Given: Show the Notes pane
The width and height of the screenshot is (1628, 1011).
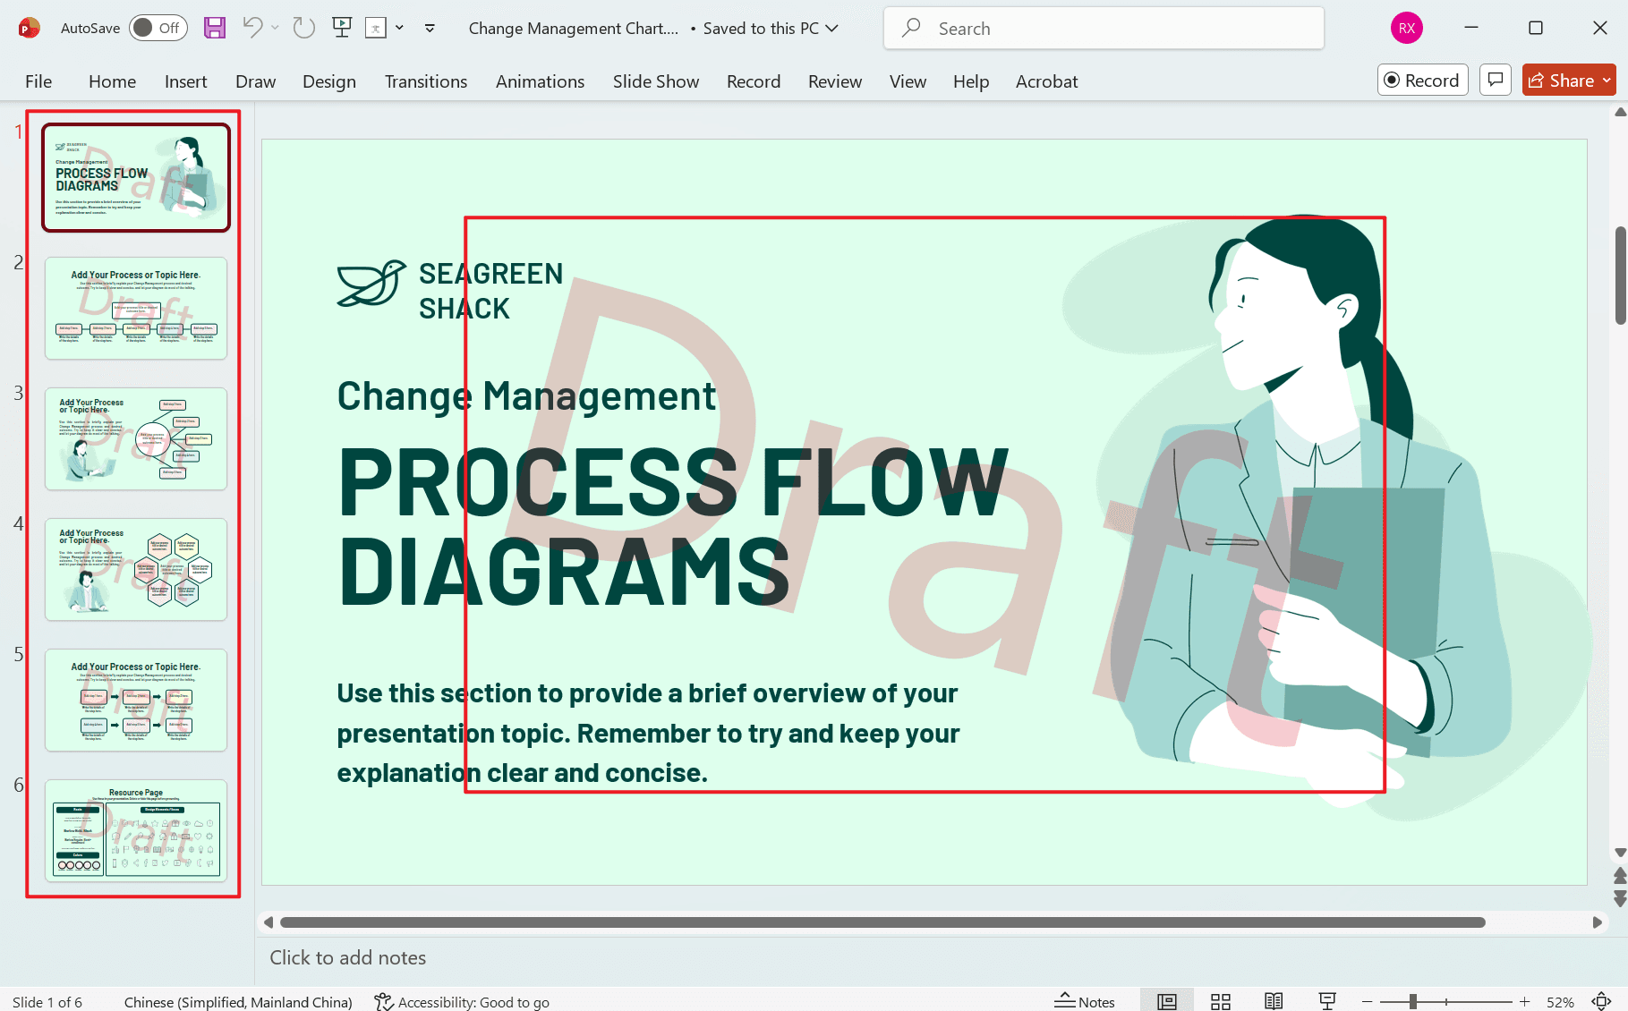Looking at the screenshot, I should pos(1086,1000).
